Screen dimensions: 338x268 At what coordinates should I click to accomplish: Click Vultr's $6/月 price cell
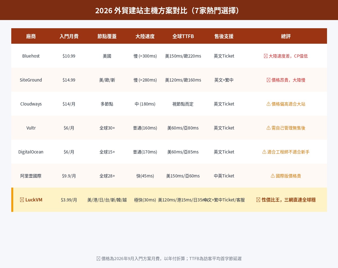(69, 128)
